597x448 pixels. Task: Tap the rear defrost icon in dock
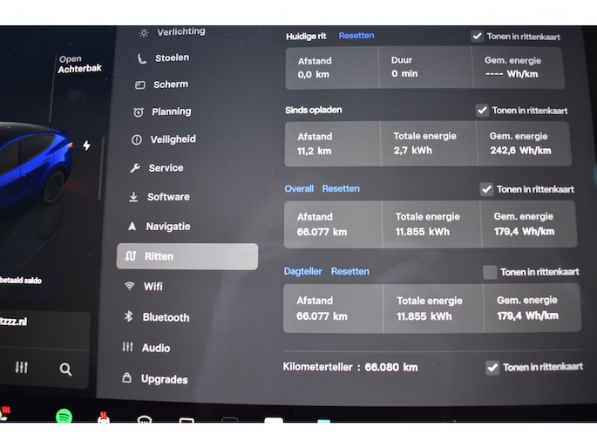pyautogui.click(x=104, y=418)
